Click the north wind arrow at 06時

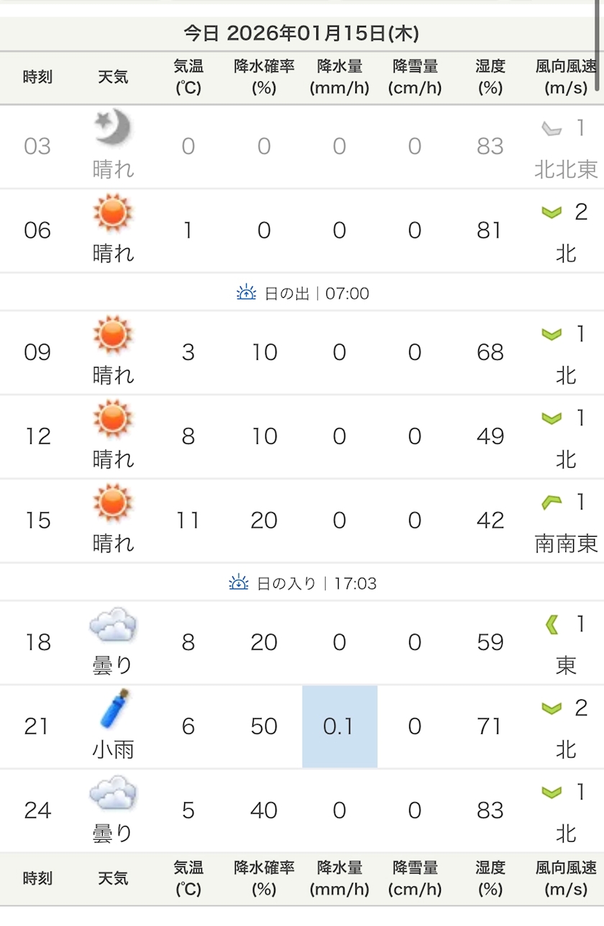(x=552, y=212)
